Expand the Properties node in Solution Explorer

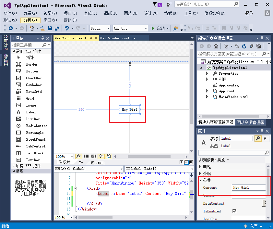click(207, 73)
